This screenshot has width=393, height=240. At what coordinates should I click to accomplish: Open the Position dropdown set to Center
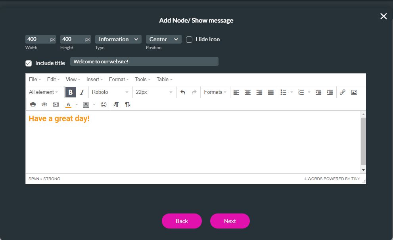[x=163, y=39]
